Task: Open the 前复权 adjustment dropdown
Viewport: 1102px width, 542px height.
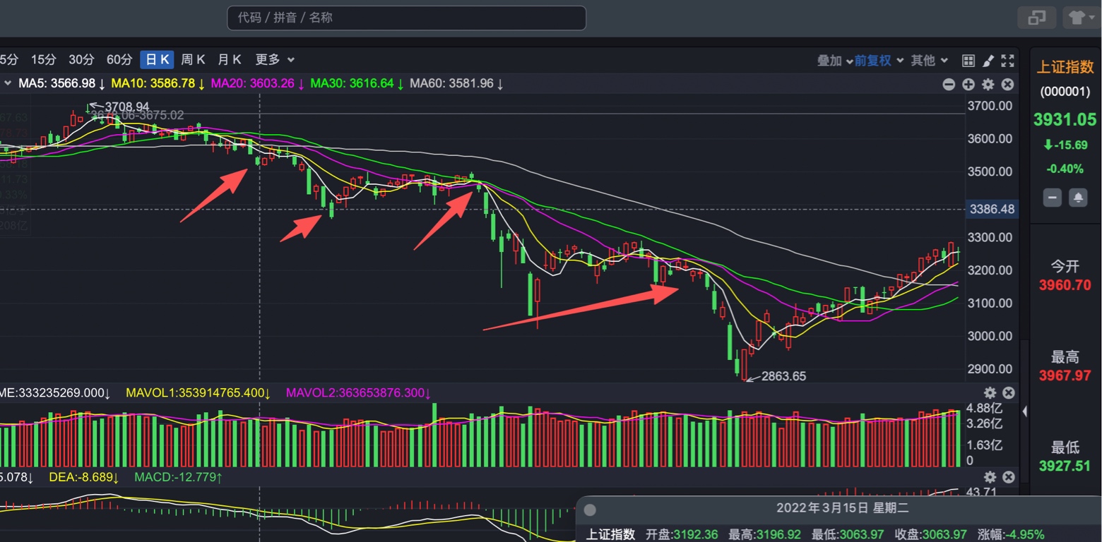Action: (x=879, y=61)
